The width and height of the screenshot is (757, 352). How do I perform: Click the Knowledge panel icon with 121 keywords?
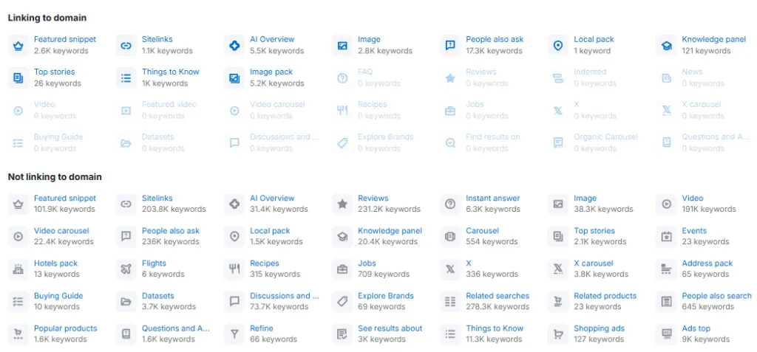(666, 46)
